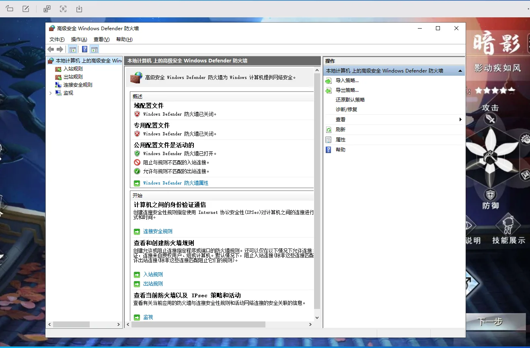This screenshot has width=530, height=348.
Task: Click the green 导入策略 icon
Action: [x=329, y=81]
